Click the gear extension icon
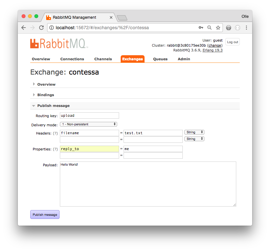 coord(229,28)
